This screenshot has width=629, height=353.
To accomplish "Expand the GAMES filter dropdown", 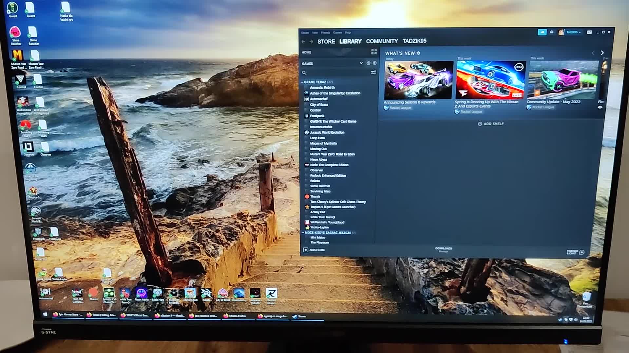I will coord(361,63).
